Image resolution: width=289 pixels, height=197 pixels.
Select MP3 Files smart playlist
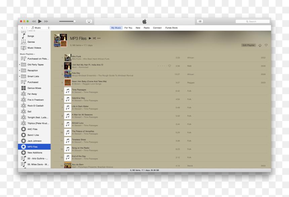(x=34, y=147)
